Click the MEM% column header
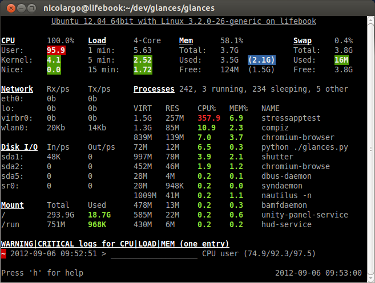Screen dimensions: 375x283 click(x=239, y=108)
